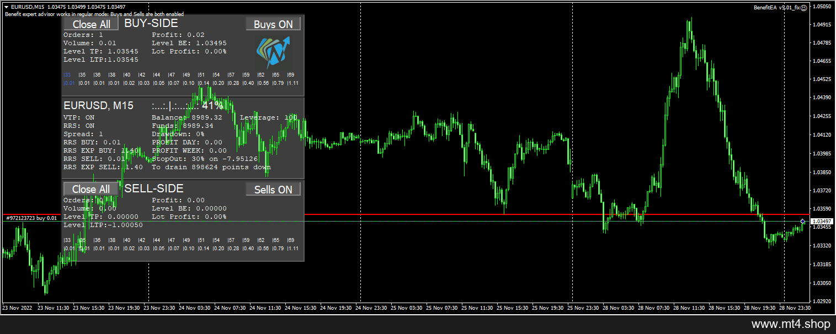836x334 pixels.
Task: Click the EA mode comment about Buys and Sells enabled
Action: tap(94, 14)
